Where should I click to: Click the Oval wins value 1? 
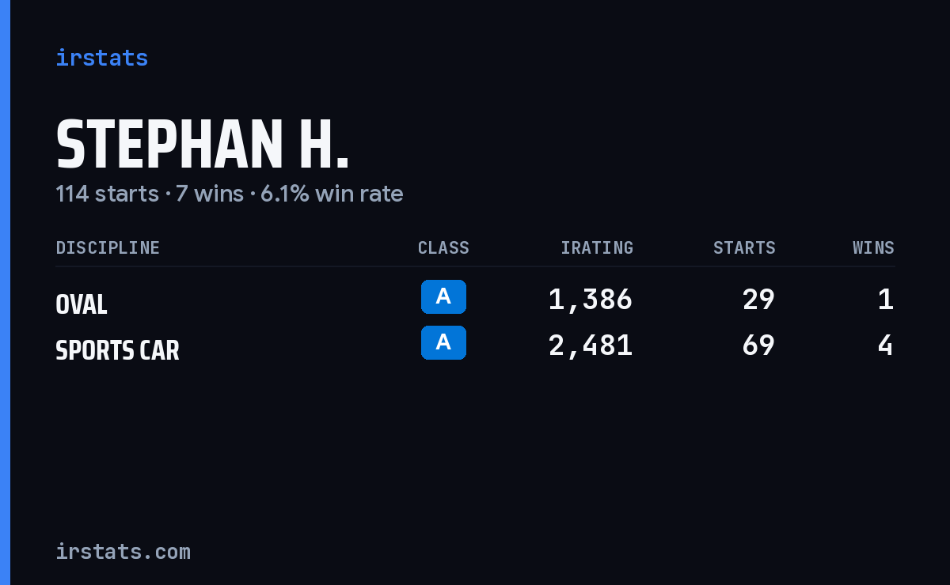[x=886, y=300]
